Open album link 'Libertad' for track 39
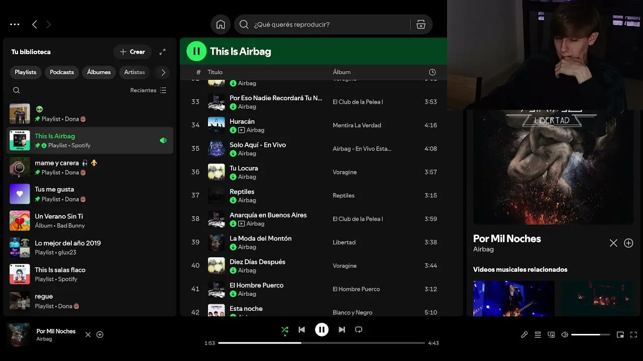This screenshot has height=361, width=643. (x=344, y=242)
